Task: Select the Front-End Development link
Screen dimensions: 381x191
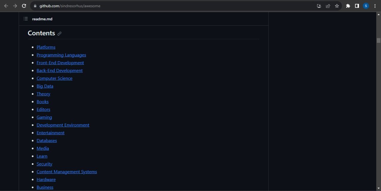Action: [60, 63]
